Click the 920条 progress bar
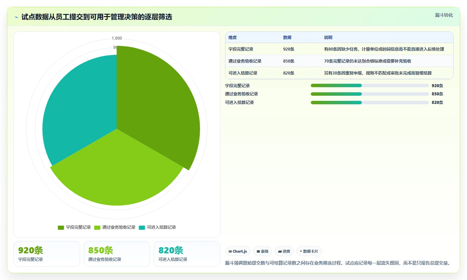The image size is (467, 280). tap(370, 85)
